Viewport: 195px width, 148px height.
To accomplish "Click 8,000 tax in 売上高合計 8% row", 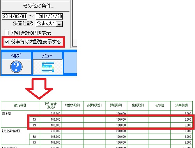I will [x=188, y=143].
